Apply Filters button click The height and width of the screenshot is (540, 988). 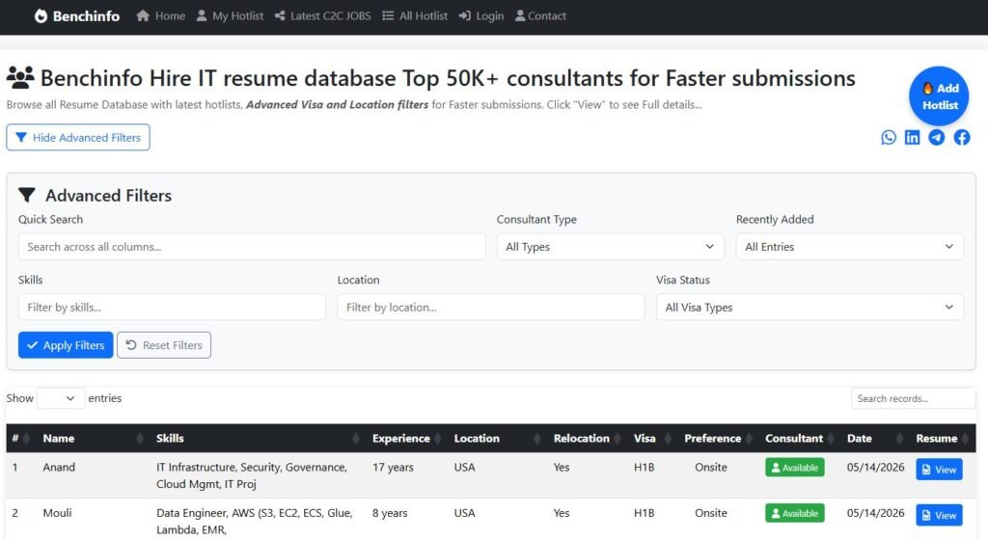[x=66, y=345]
